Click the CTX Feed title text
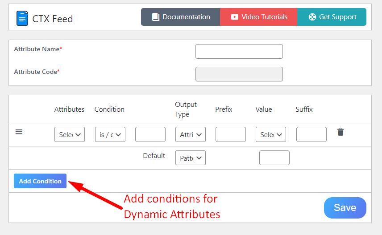This screenshot has height=235, width=382. click(x=53, y=19)
